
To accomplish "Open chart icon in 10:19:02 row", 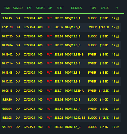I will tap(117, 55).
